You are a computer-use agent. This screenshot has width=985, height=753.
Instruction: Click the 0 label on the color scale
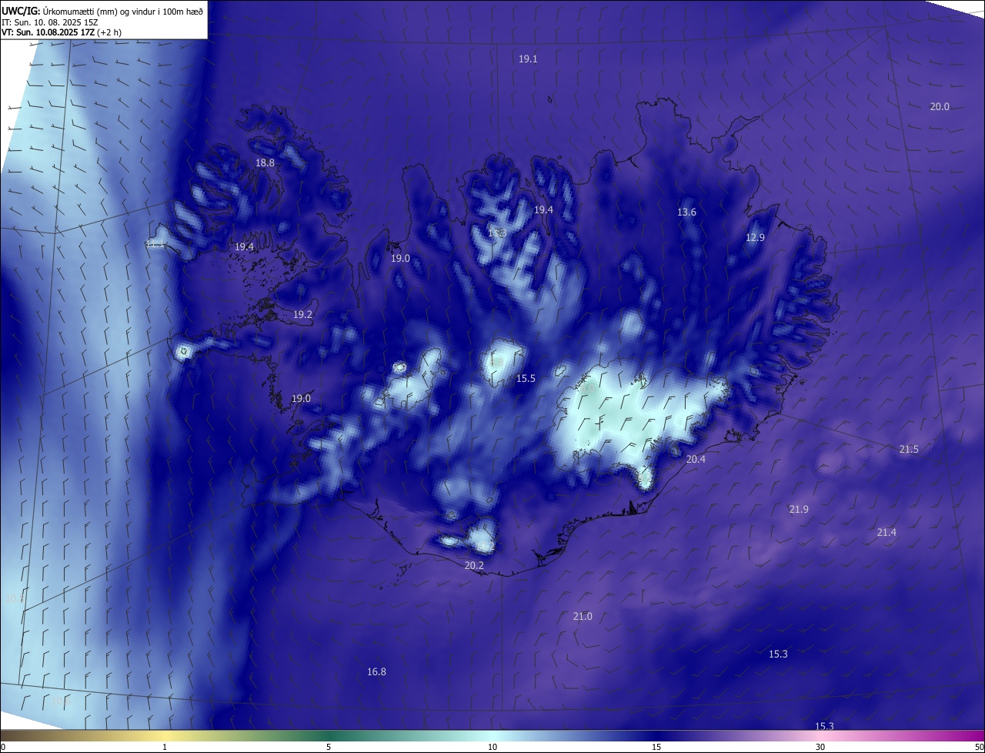[3, 747]
